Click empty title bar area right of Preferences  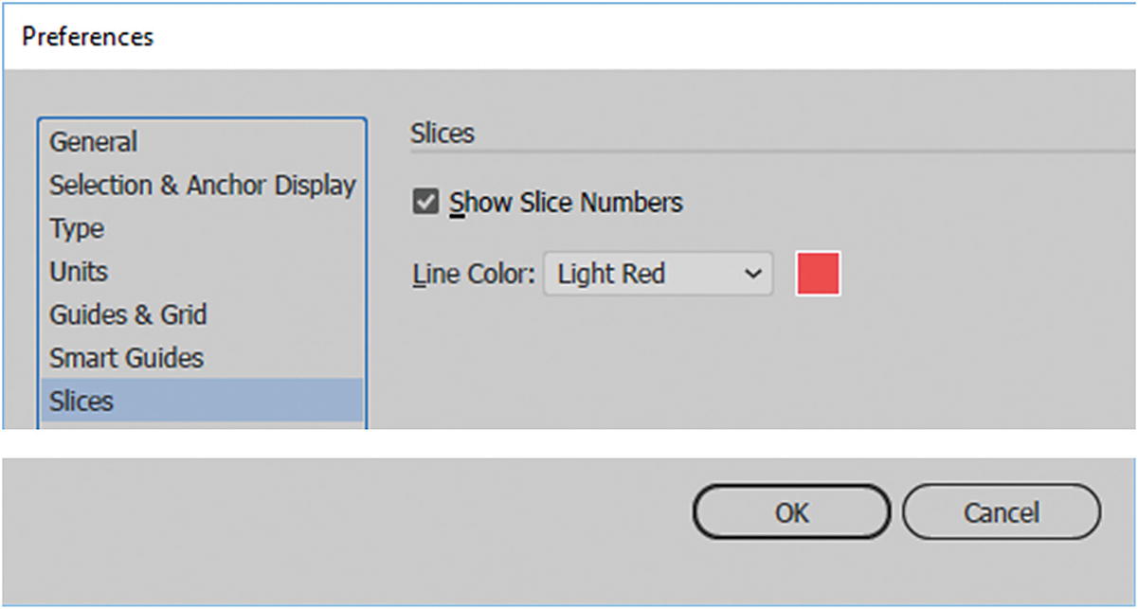[x=644, y=37]
